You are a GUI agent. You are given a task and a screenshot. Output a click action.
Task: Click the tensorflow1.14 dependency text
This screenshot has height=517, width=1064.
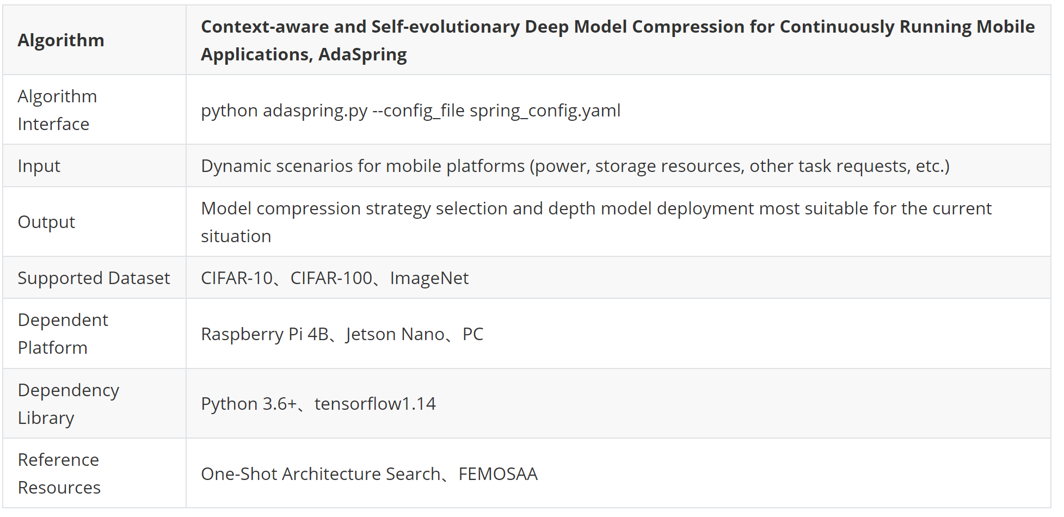pos(375,404)
